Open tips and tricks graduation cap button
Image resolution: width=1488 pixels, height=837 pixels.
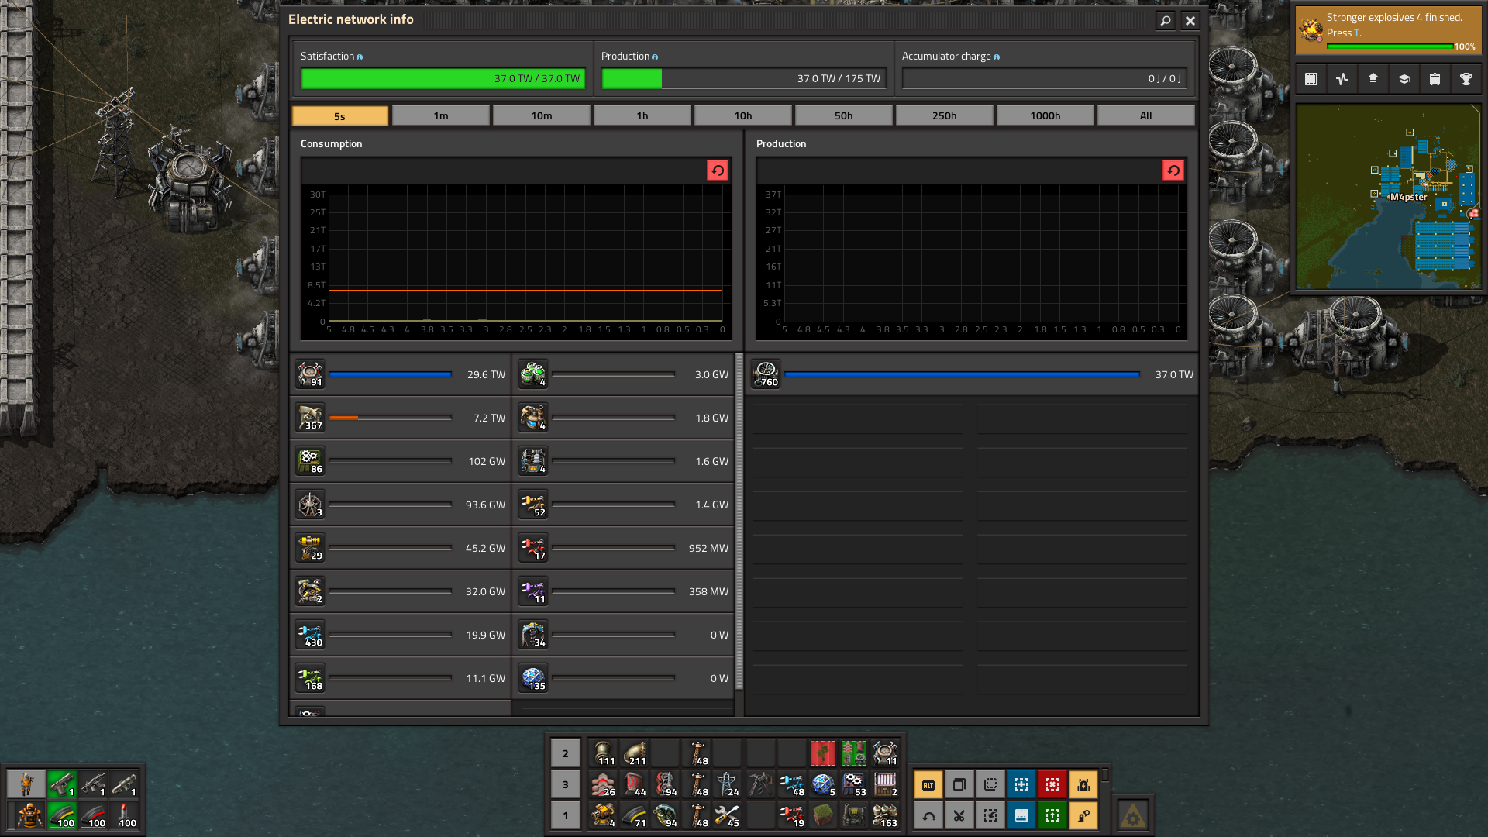click(1404, 79)
